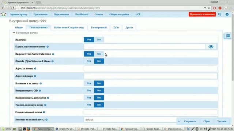Expand the action bar arrow beside Сохранить
Image resolution: width=234 pixels, height=131 pixels.
point(179,121)
